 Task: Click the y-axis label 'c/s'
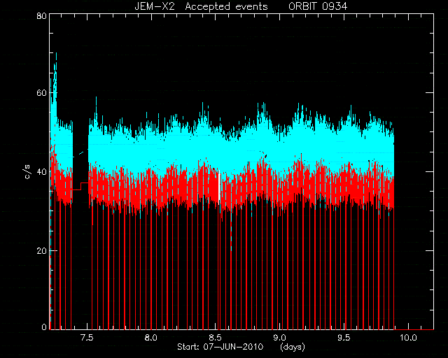[x=27, y=172]
